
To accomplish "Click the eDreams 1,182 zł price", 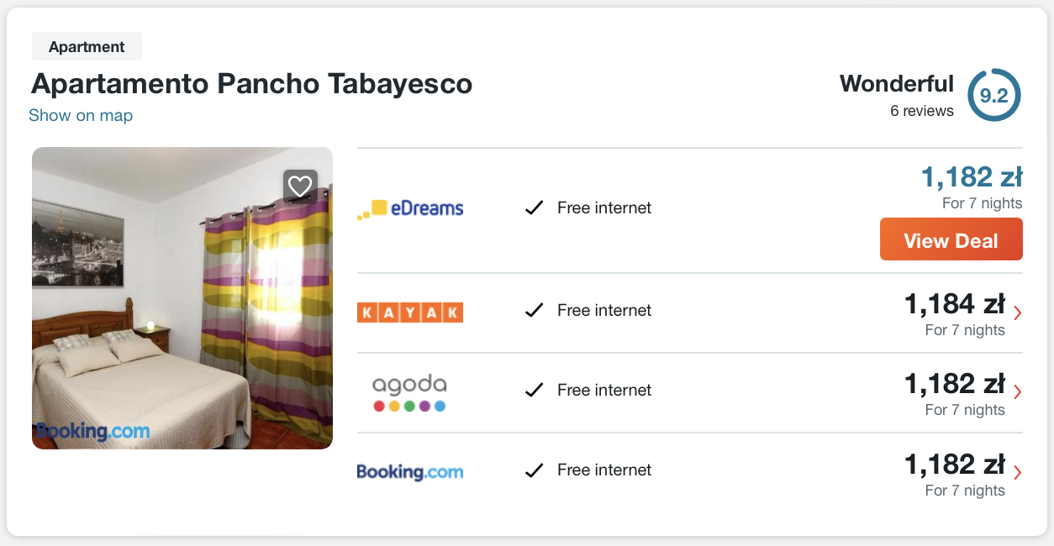I will point(971,177).
